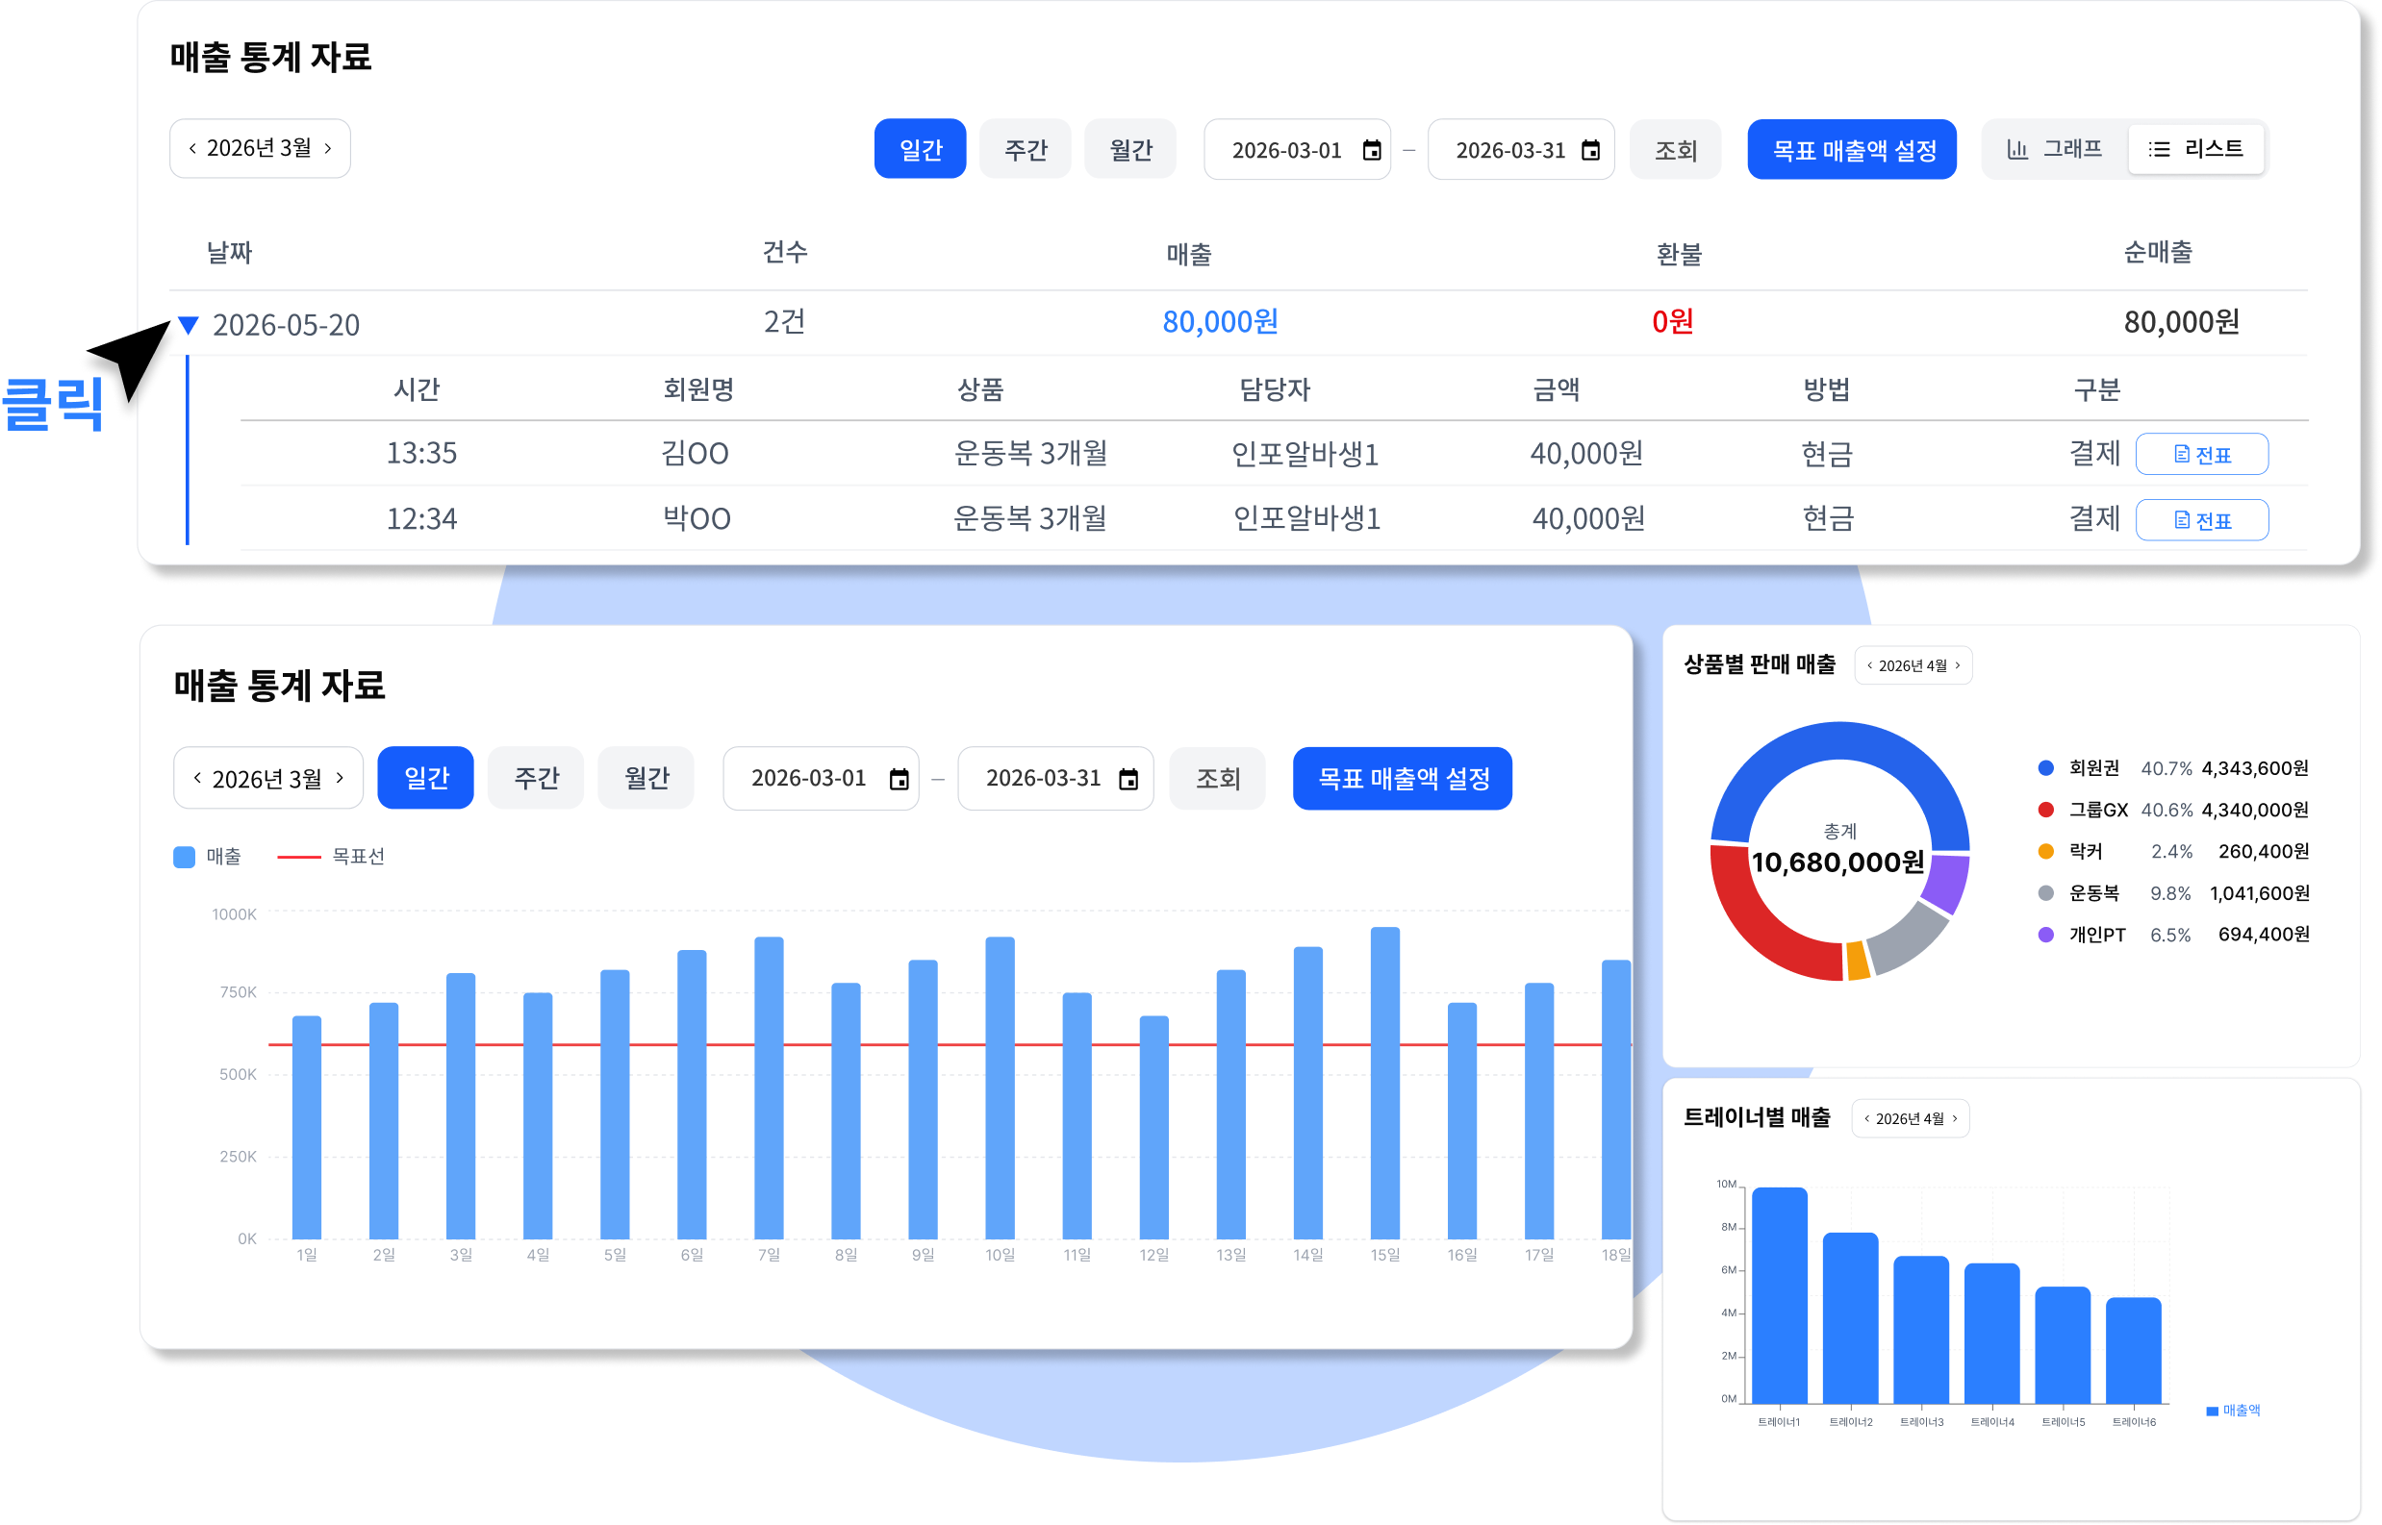Click the 7일 sales bar
Screen dimensions: 2382x1525
tap(769, 1088)
